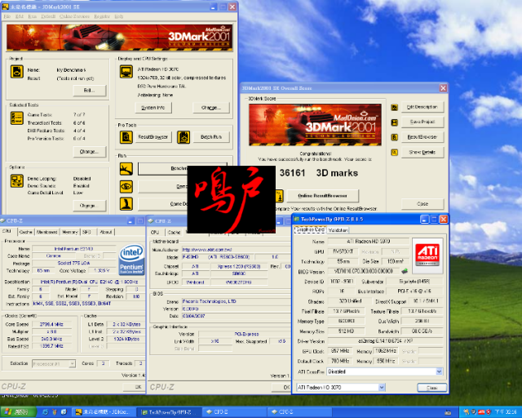Switch to Memory tab in left CPU-Z window
This screenshot has height=418, width=522.
70,232
